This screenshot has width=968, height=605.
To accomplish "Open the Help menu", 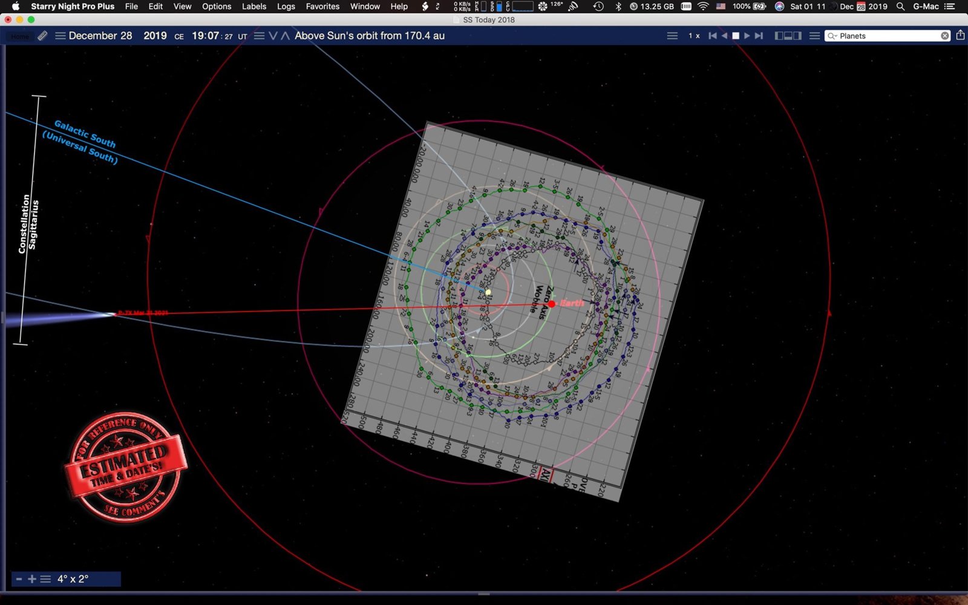I will [399, 6].
